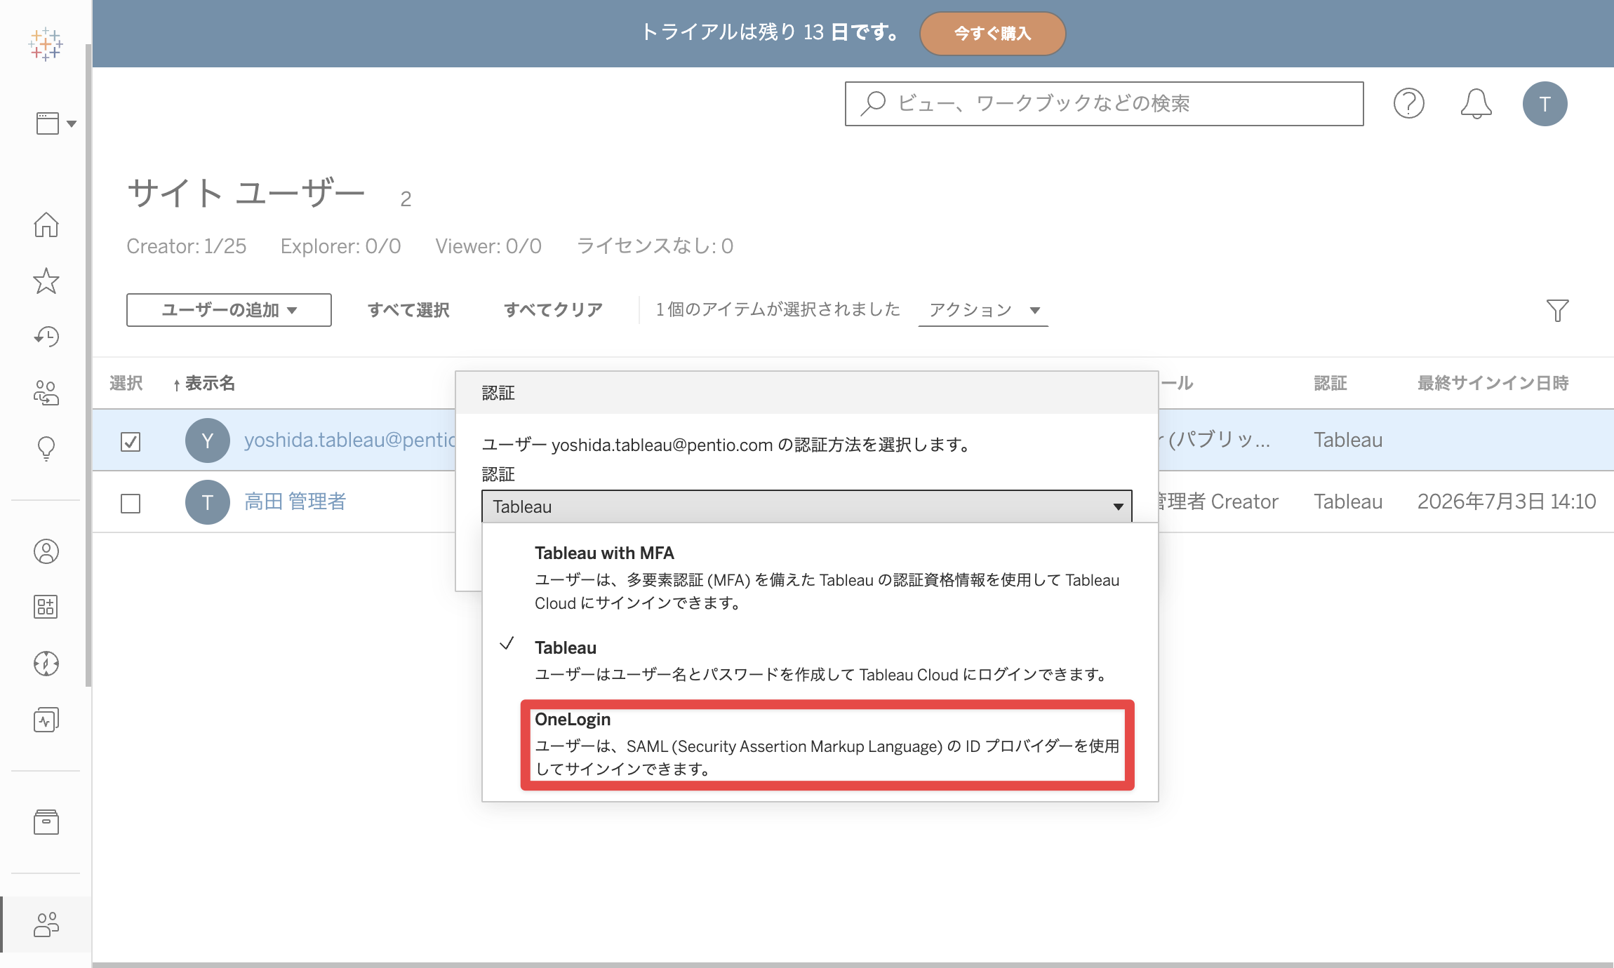Click すべて選択 select all button

(x=408, y=310)
